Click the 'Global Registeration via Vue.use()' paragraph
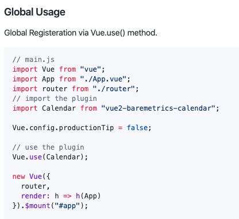This screenshot has height=219, width=239. point(80,33)
